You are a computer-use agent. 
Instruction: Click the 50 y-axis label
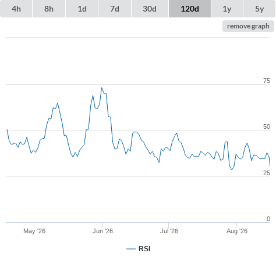tap(267, 126)
